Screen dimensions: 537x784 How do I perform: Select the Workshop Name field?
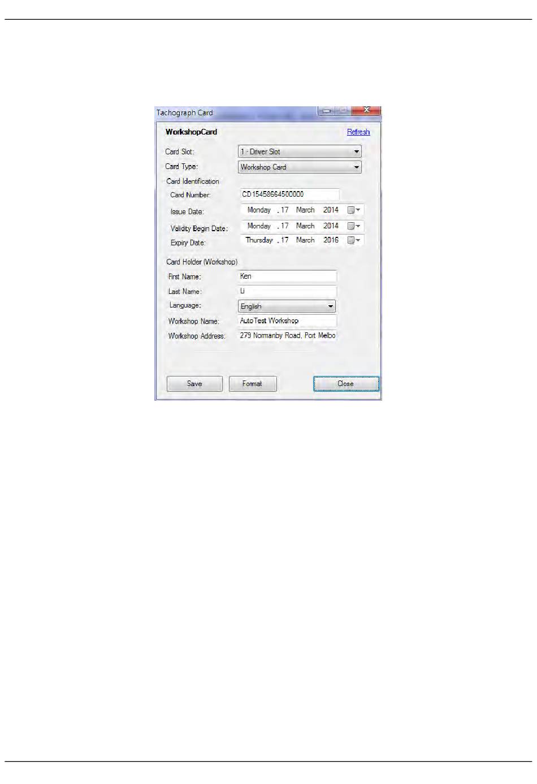[287, 321]
